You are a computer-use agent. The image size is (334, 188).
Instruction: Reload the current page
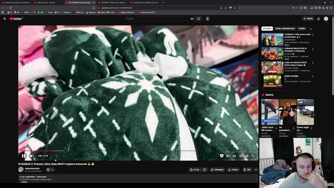tap(11, 8)
